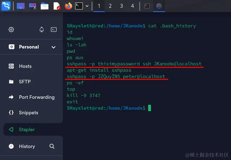Open the text editor launcher icon
This screenshot has width=231, height=160.
point(57,6)
